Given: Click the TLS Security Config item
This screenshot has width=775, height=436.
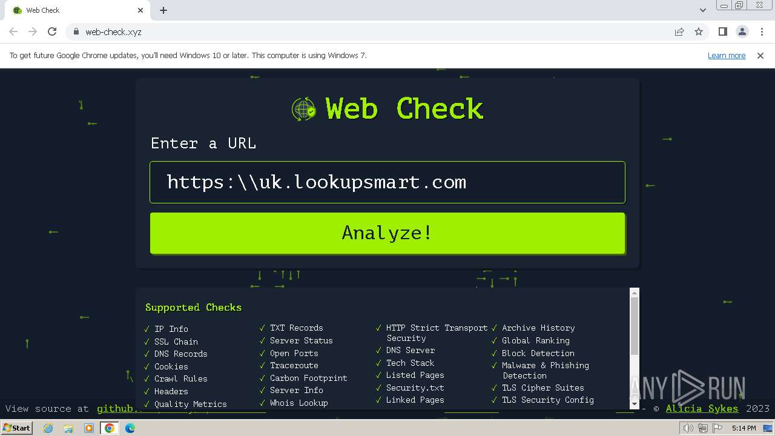Looking at the screenshot, I should [548, 400].
